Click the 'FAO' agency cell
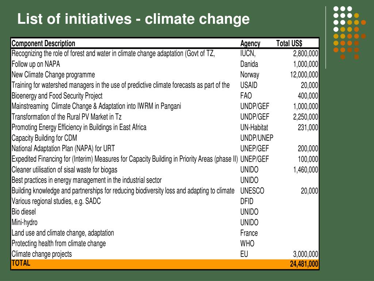The width and height of the screenshot is (374, 281). click(246, 96)
